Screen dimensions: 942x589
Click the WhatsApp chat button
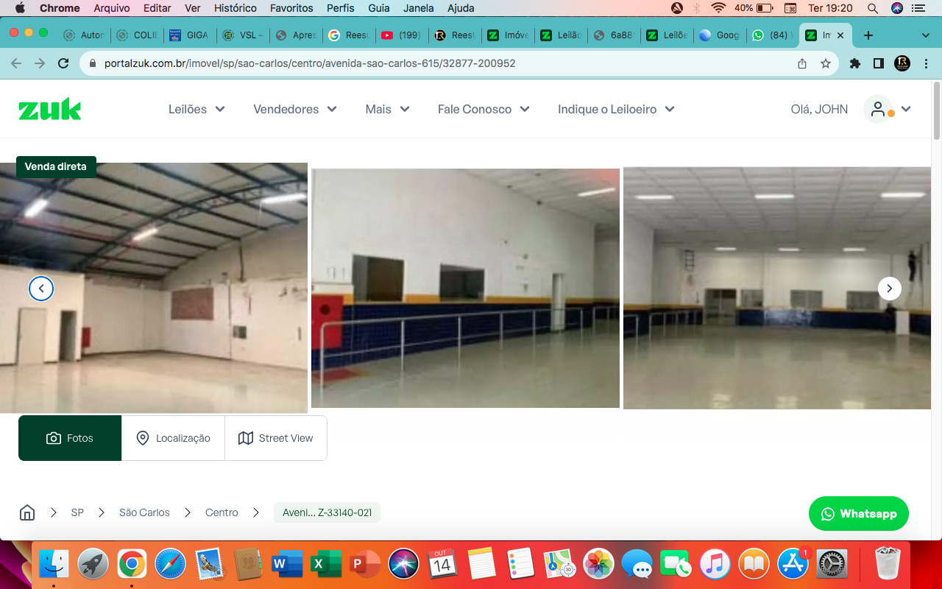tap(858, 513)
